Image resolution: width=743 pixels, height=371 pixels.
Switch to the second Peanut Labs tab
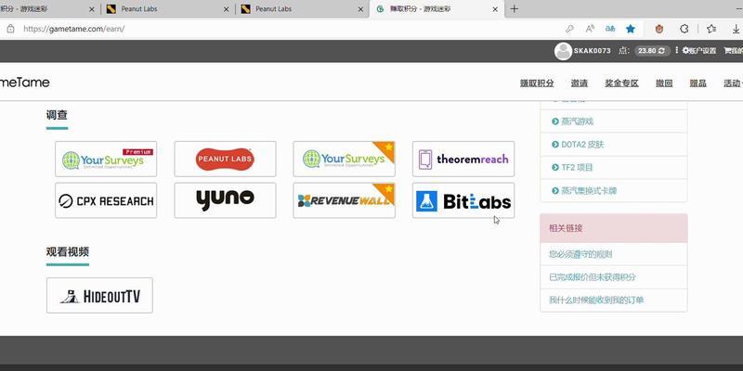(x=303, y=9)
